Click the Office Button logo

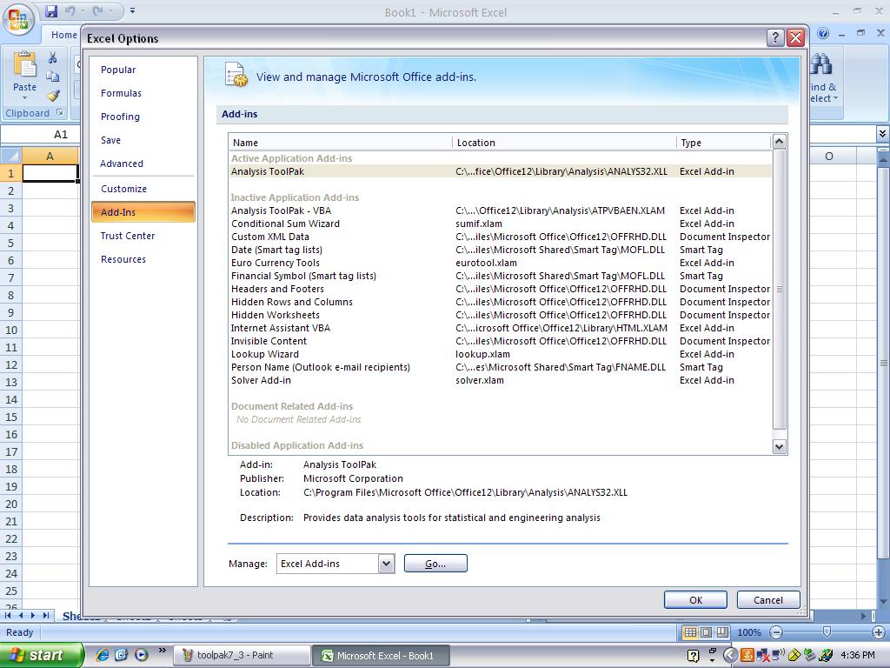coord(18,19)
